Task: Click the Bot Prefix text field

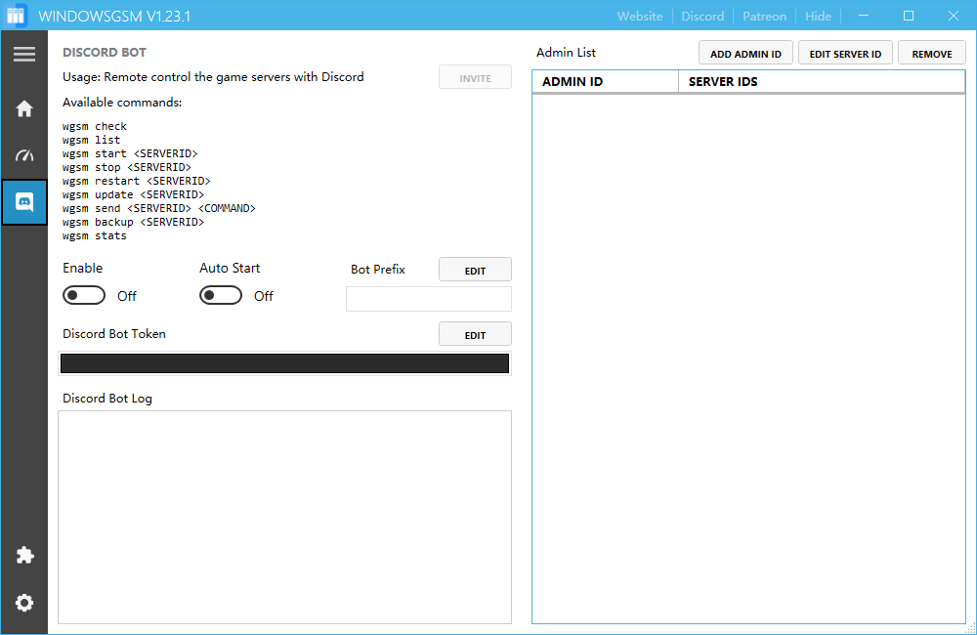Action: click(428, 299)
